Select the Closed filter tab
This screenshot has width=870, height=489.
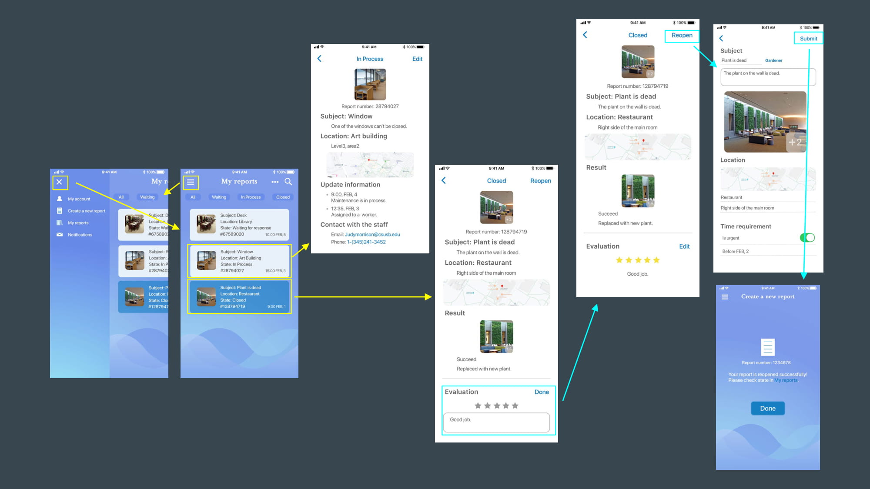pyautogui.click(x=283, y=197)
